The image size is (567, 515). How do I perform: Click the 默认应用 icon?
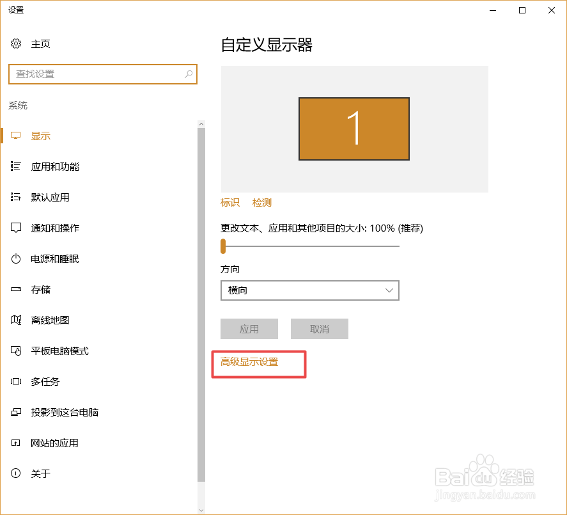15,197
